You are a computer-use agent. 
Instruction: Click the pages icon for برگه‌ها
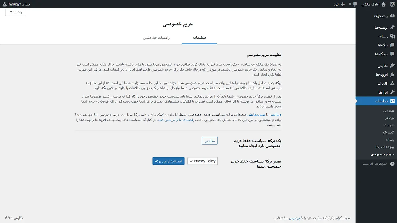click(x=392, y=45)
